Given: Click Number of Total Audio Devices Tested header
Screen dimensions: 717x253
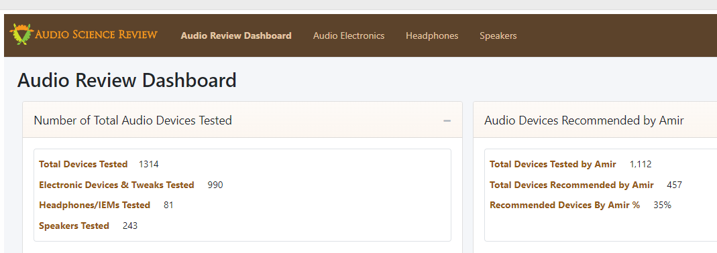Looking at the screenshot, I should coord(133,120).
